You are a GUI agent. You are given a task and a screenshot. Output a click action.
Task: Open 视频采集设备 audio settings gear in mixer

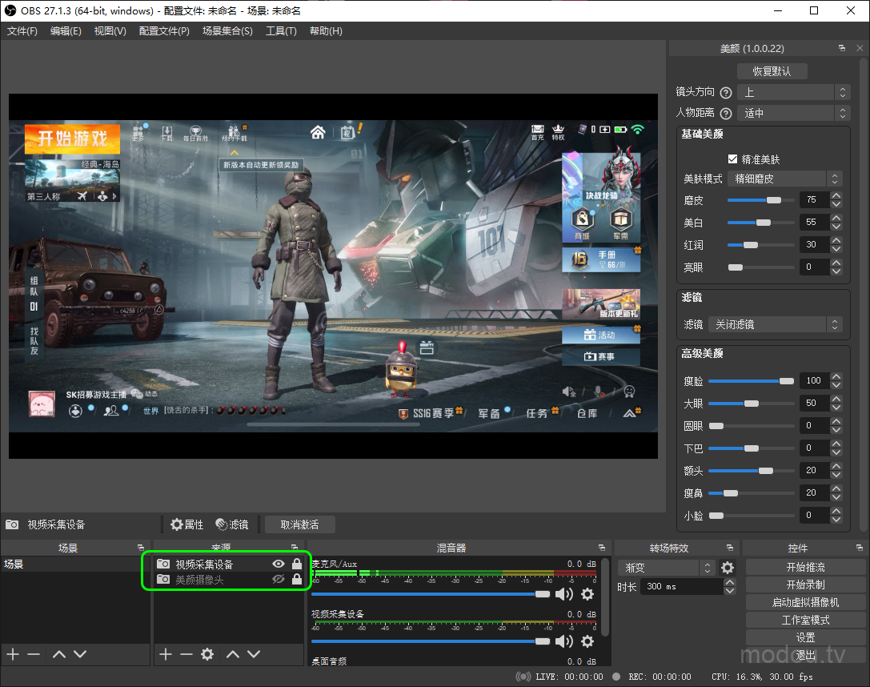pos(587,641)
